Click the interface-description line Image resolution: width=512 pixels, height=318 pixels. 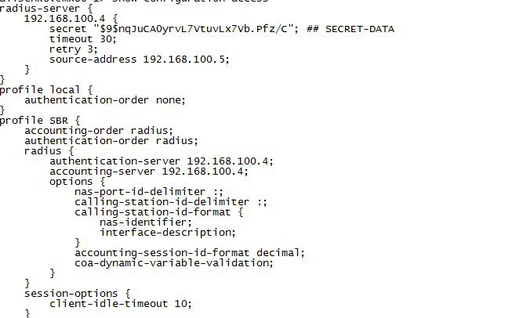click(x=168, y=233)
